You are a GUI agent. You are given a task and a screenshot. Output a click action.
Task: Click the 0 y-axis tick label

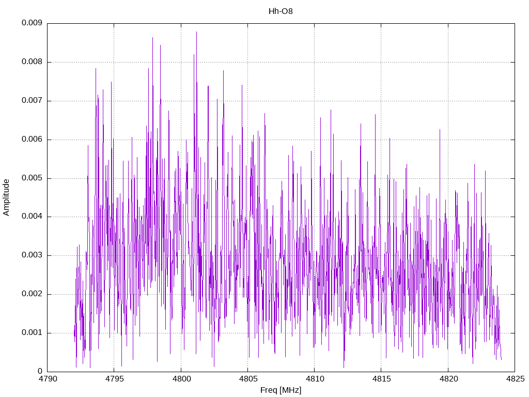coord(40,372)
